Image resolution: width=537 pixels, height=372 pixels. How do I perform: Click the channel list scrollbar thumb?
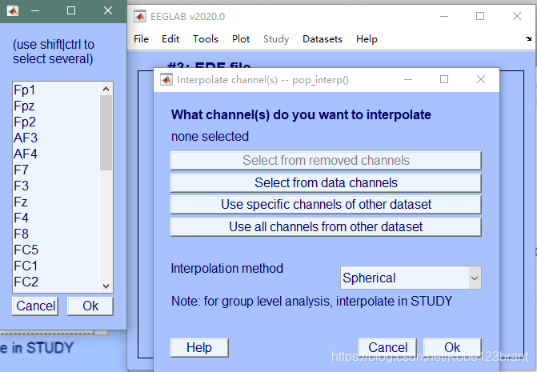(x=106, y=133)
